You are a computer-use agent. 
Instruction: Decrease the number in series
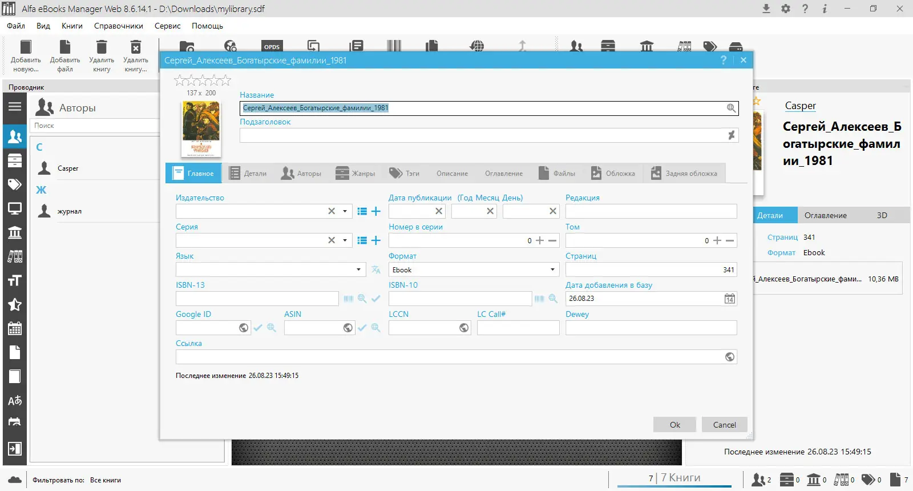click(x=552, y=240)
